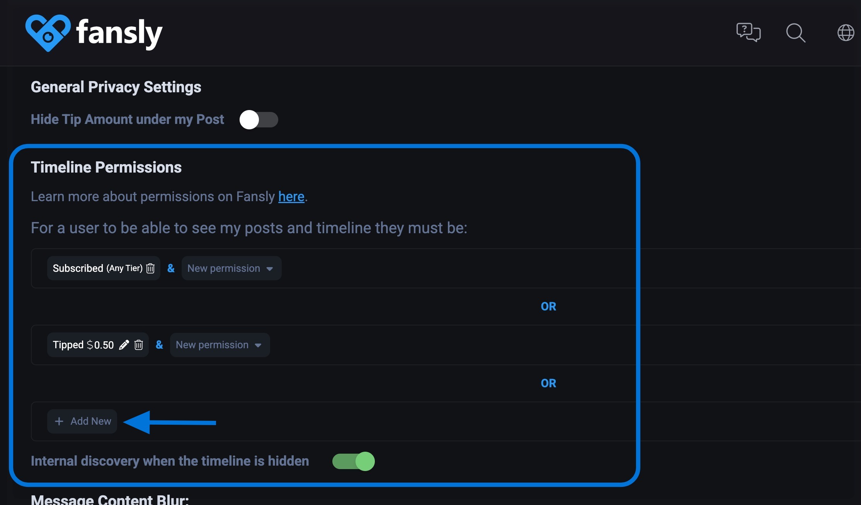Image resolution: width=861 pixels, height=505 pixels.
Task: Open the help chat icon
Action: click(748, 32)
